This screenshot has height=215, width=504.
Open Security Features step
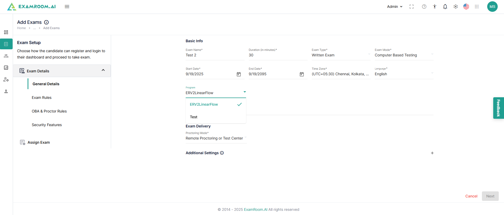47,125
